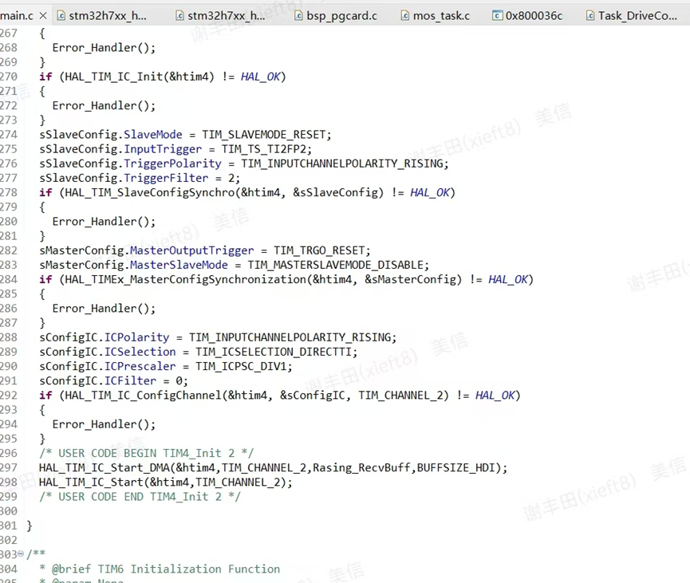Select the HAL_OK macro on line 292
690x583 pixels.
(495, 395)
